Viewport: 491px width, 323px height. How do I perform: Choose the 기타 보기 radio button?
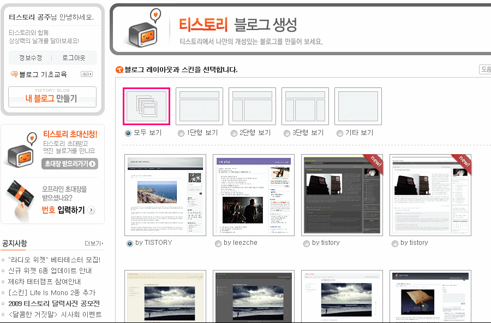coord(339,133)
